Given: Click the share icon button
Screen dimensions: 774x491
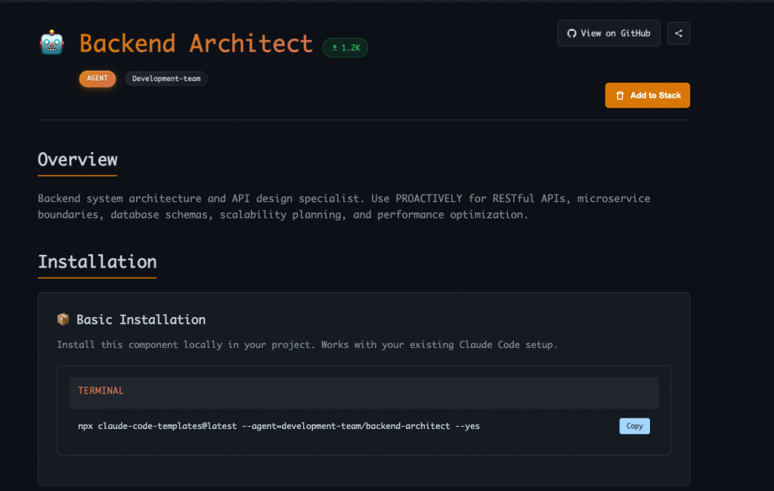Looking at the screenshot, I should click(678, 33).
